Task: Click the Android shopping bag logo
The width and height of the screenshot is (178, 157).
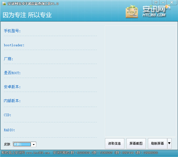Action: pyautogui.click(x=132, y=11)
